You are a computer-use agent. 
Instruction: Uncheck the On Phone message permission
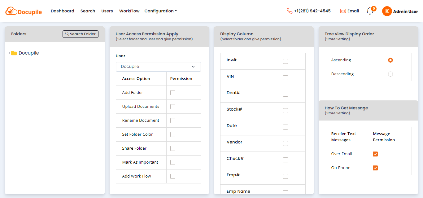[375, 168]
